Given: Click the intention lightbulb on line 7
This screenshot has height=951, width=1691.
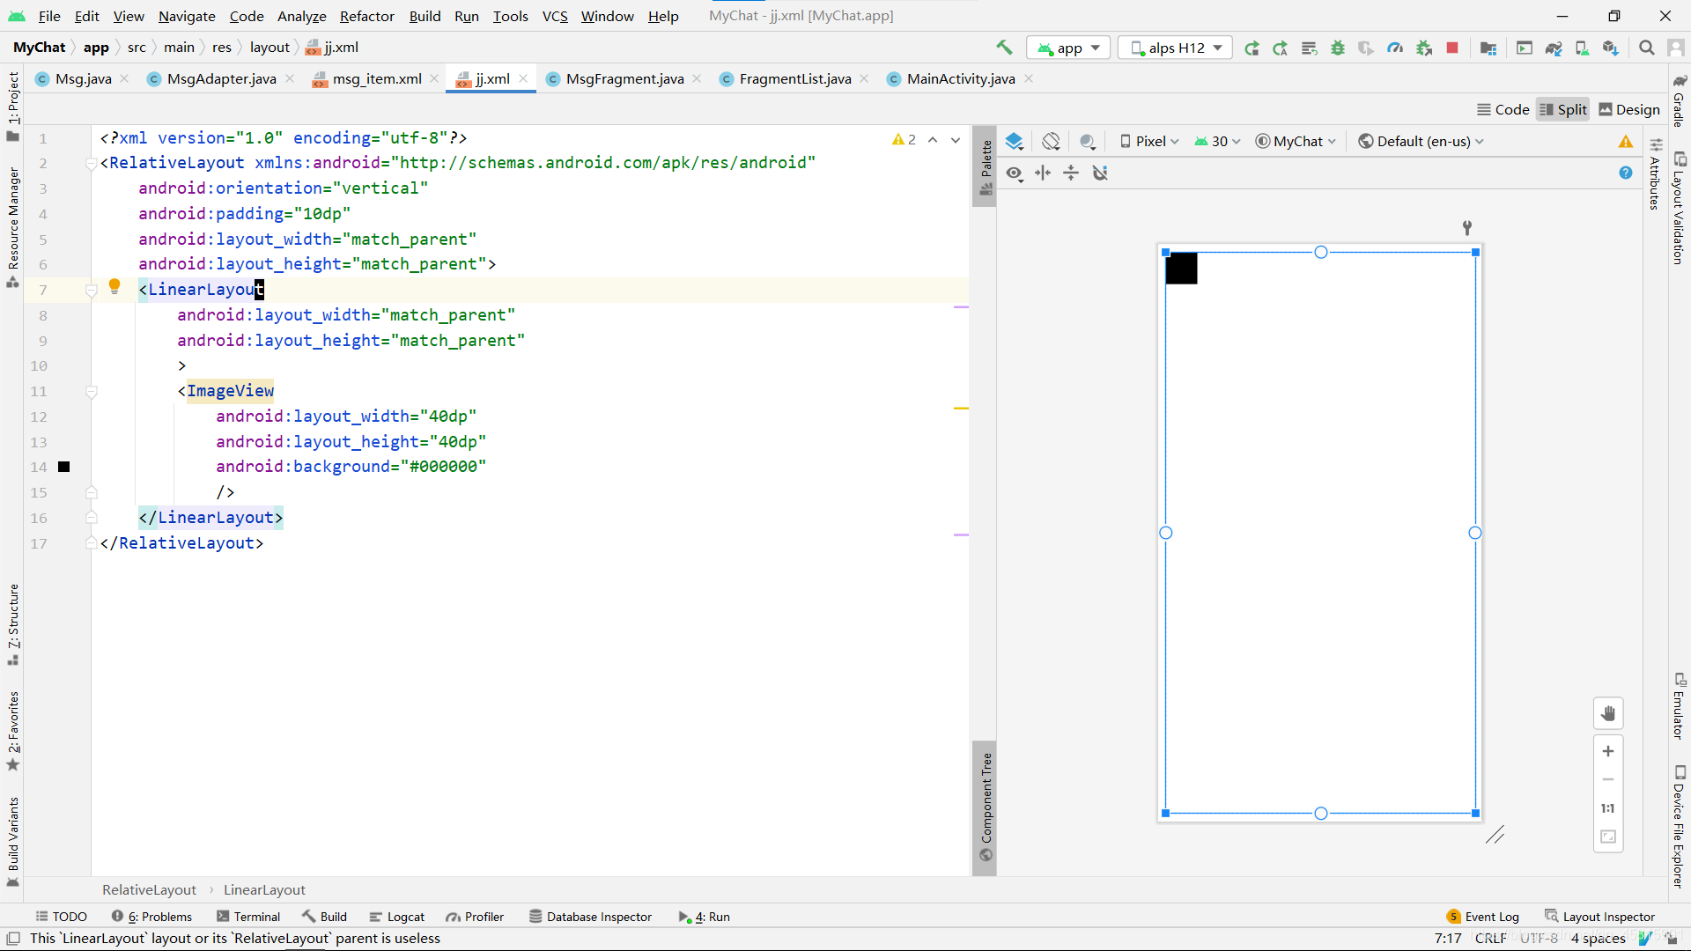Looking at the screenshot, I should tap(114, 286).
